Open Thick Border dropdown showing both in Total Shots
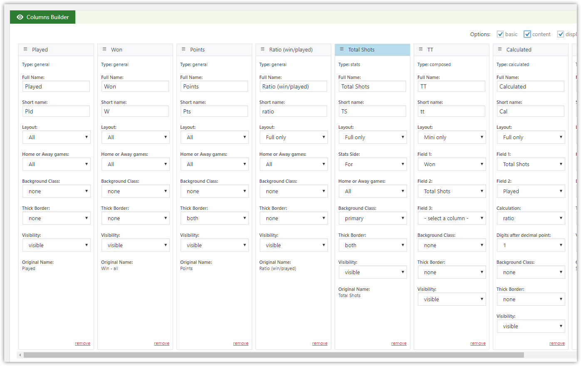Viewport: 581px width, 366px height. [373, 245]
